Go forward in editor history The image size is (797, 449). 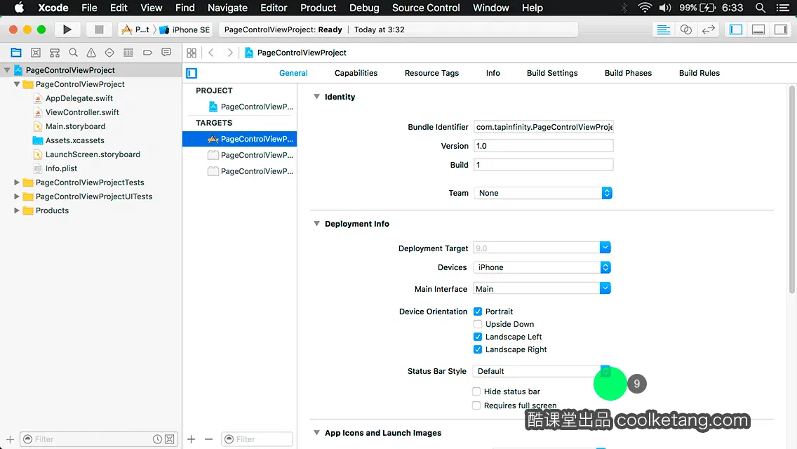229,53
